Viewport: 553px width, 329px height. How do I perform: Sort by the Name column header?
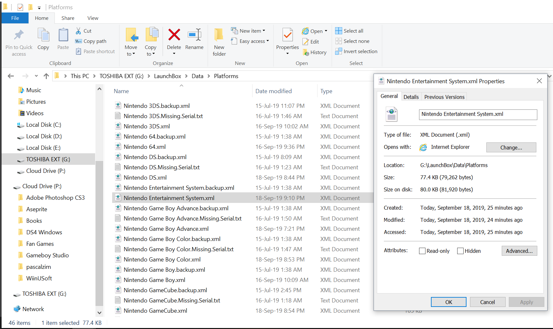point(121,91)
